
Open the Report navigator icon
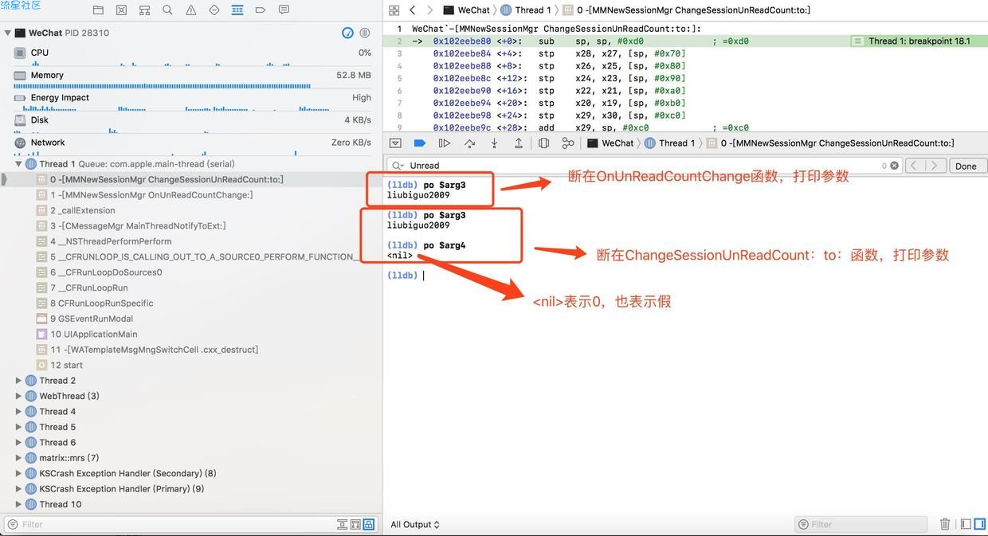coord(284,10)
